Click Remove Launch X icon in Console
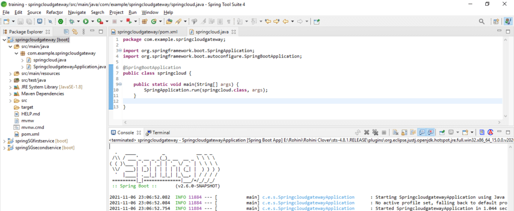The height and width of the screenshot is (211, 514). 367,132
